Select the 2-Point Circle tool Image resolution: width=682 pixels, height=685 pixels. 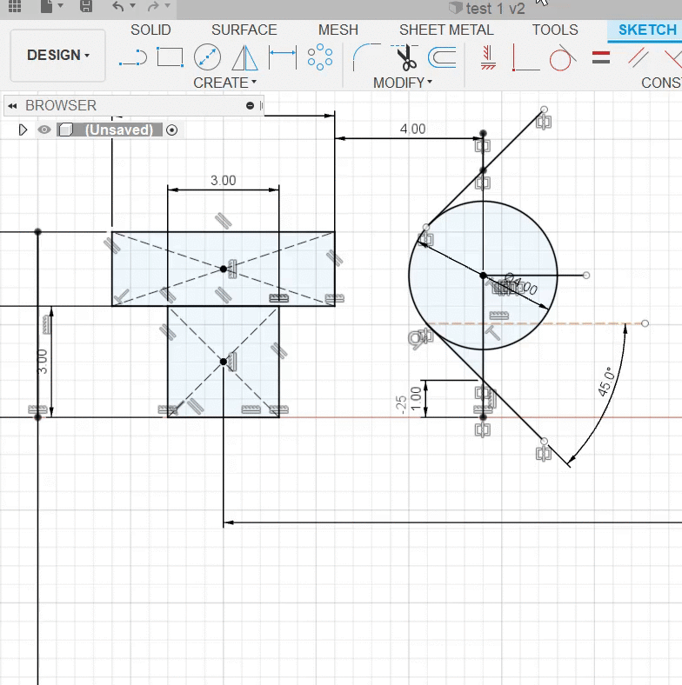(207, 57)
